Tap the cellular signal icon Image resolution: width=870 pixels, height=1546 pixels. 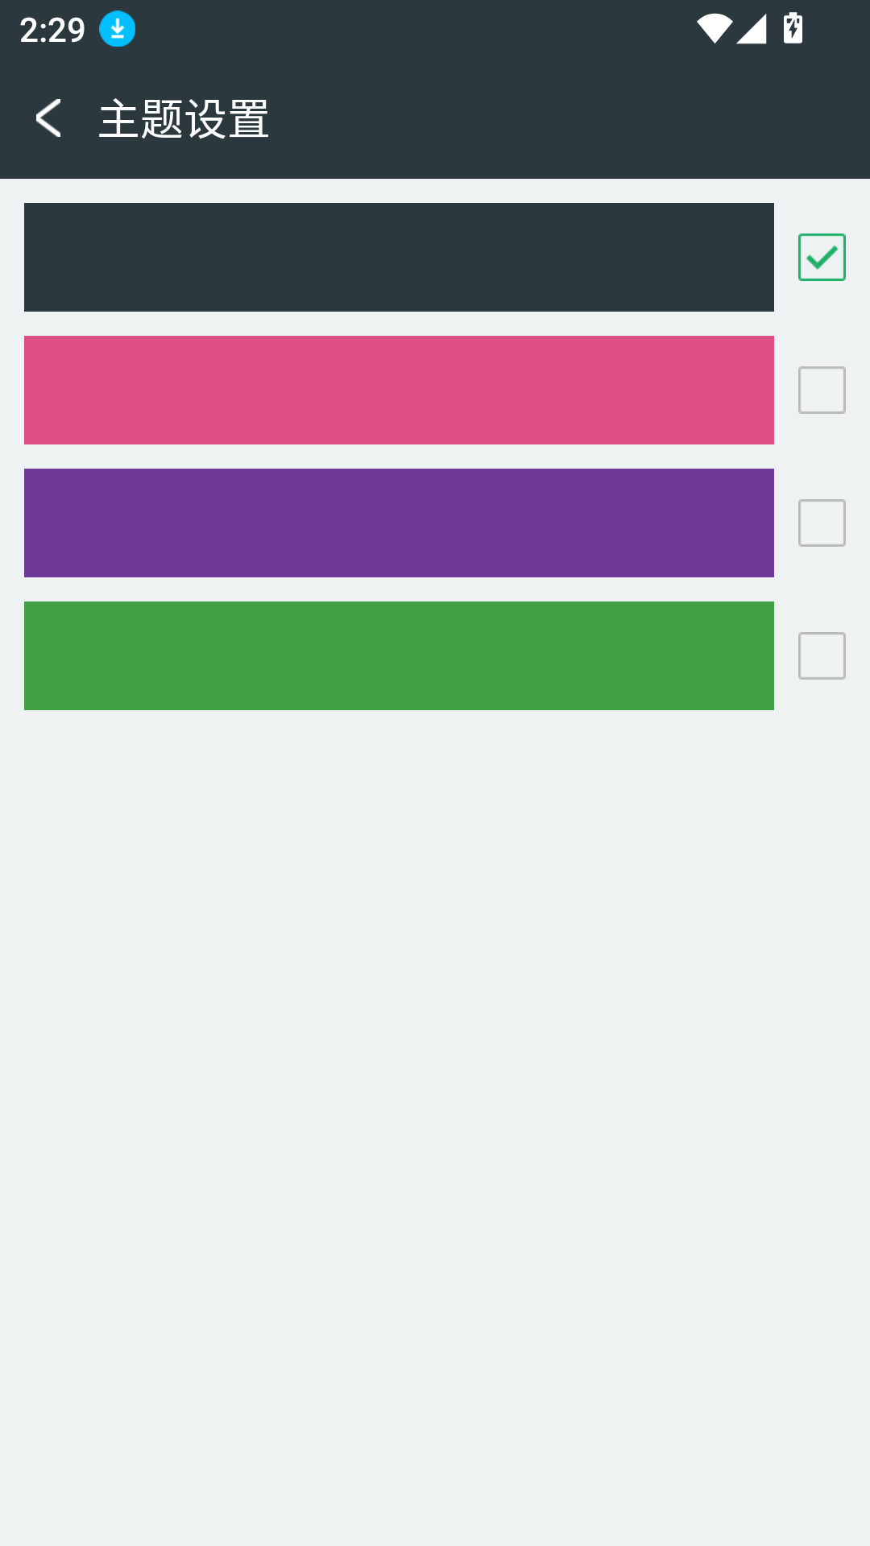pos(752,29)
